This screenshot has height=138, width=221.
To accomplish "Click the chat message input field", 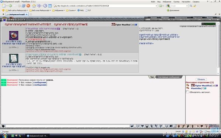I will pyautogui.click(x=67, y=126).
